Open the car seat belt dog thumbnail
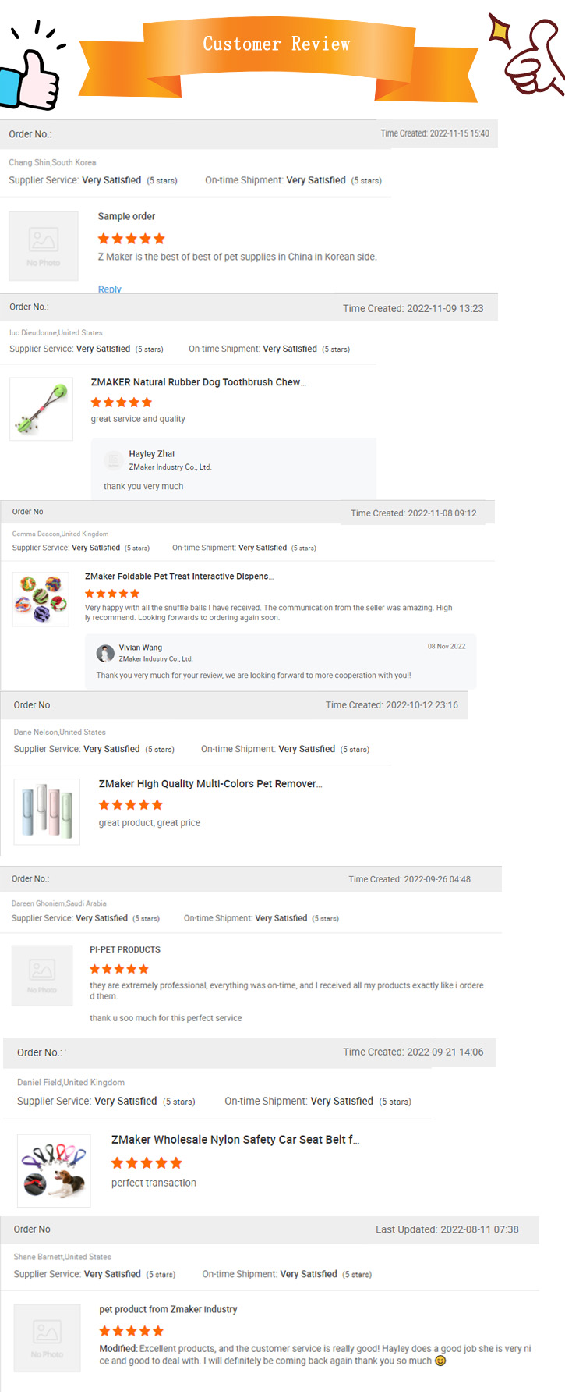Viewport: 565px width, 1398px height. pyautogui.click(x=54, y=1171)
